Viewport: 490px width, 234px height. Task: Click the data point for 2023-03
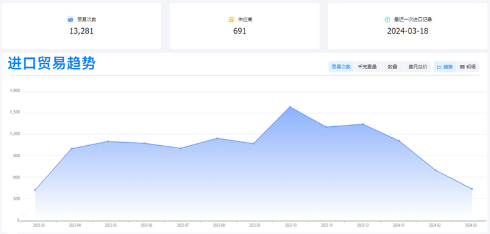(35, 191)
